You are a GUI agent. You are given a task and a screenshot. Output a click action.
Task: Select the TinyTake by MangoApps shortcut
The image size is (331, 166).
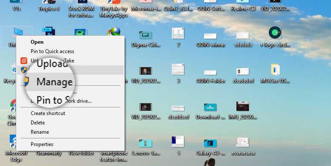(114, 9)
